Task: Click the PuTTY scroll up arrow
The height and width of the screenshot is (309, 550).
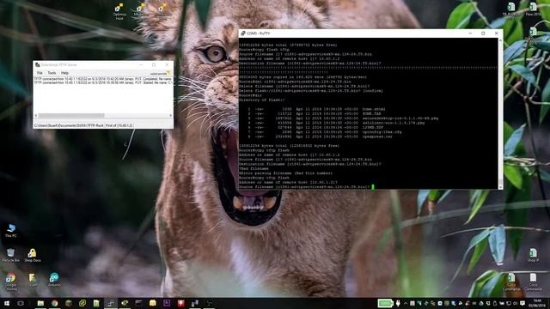Action: click(x=500, y=40)
